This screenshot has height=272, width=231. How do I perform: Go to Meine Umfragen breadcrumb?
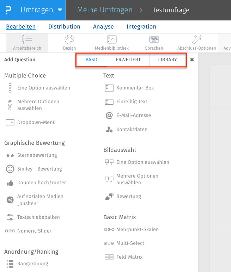click(105, 10)
